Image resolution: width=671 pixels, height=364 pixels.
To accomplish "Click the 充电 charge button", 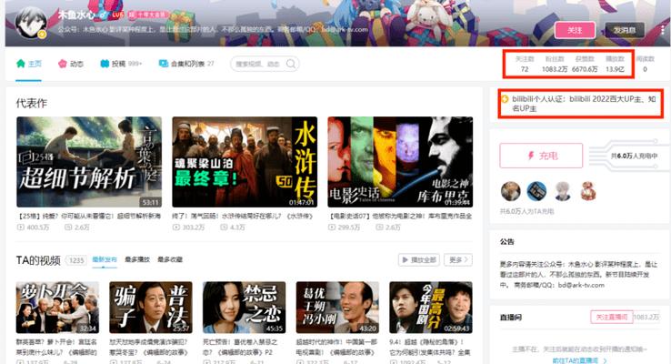I will coord(541,156).
